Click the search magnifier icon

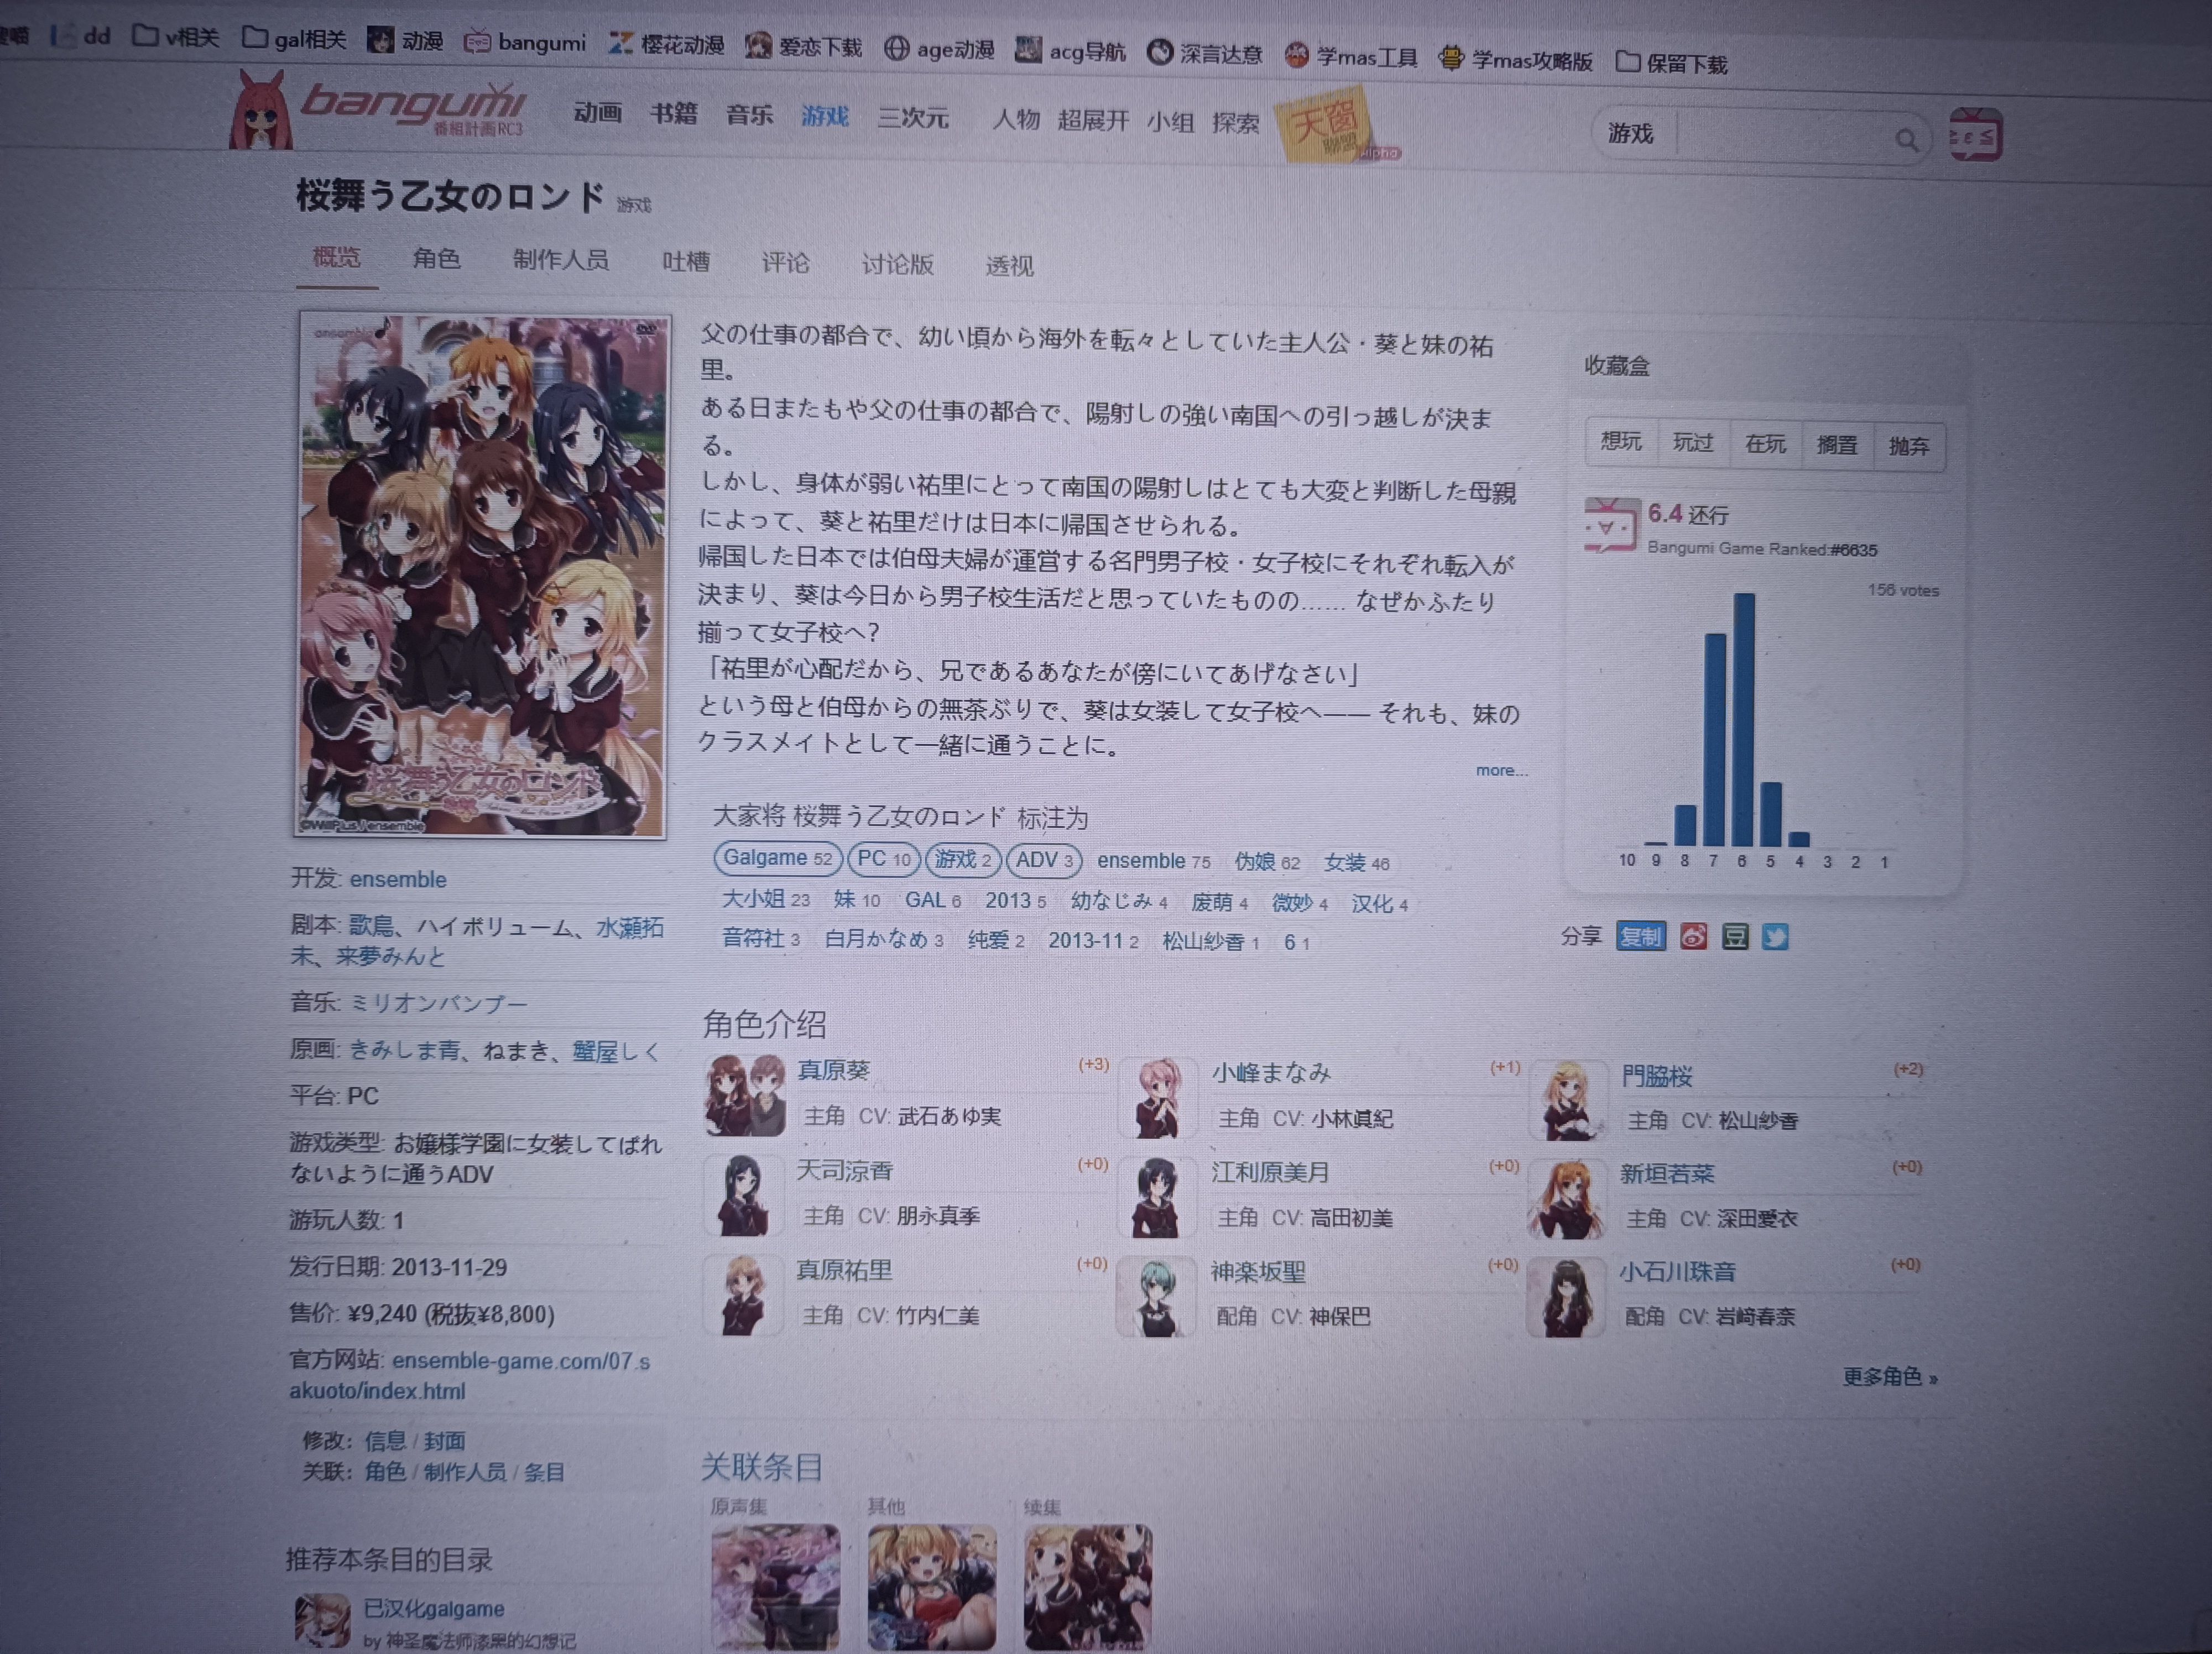1906,140
